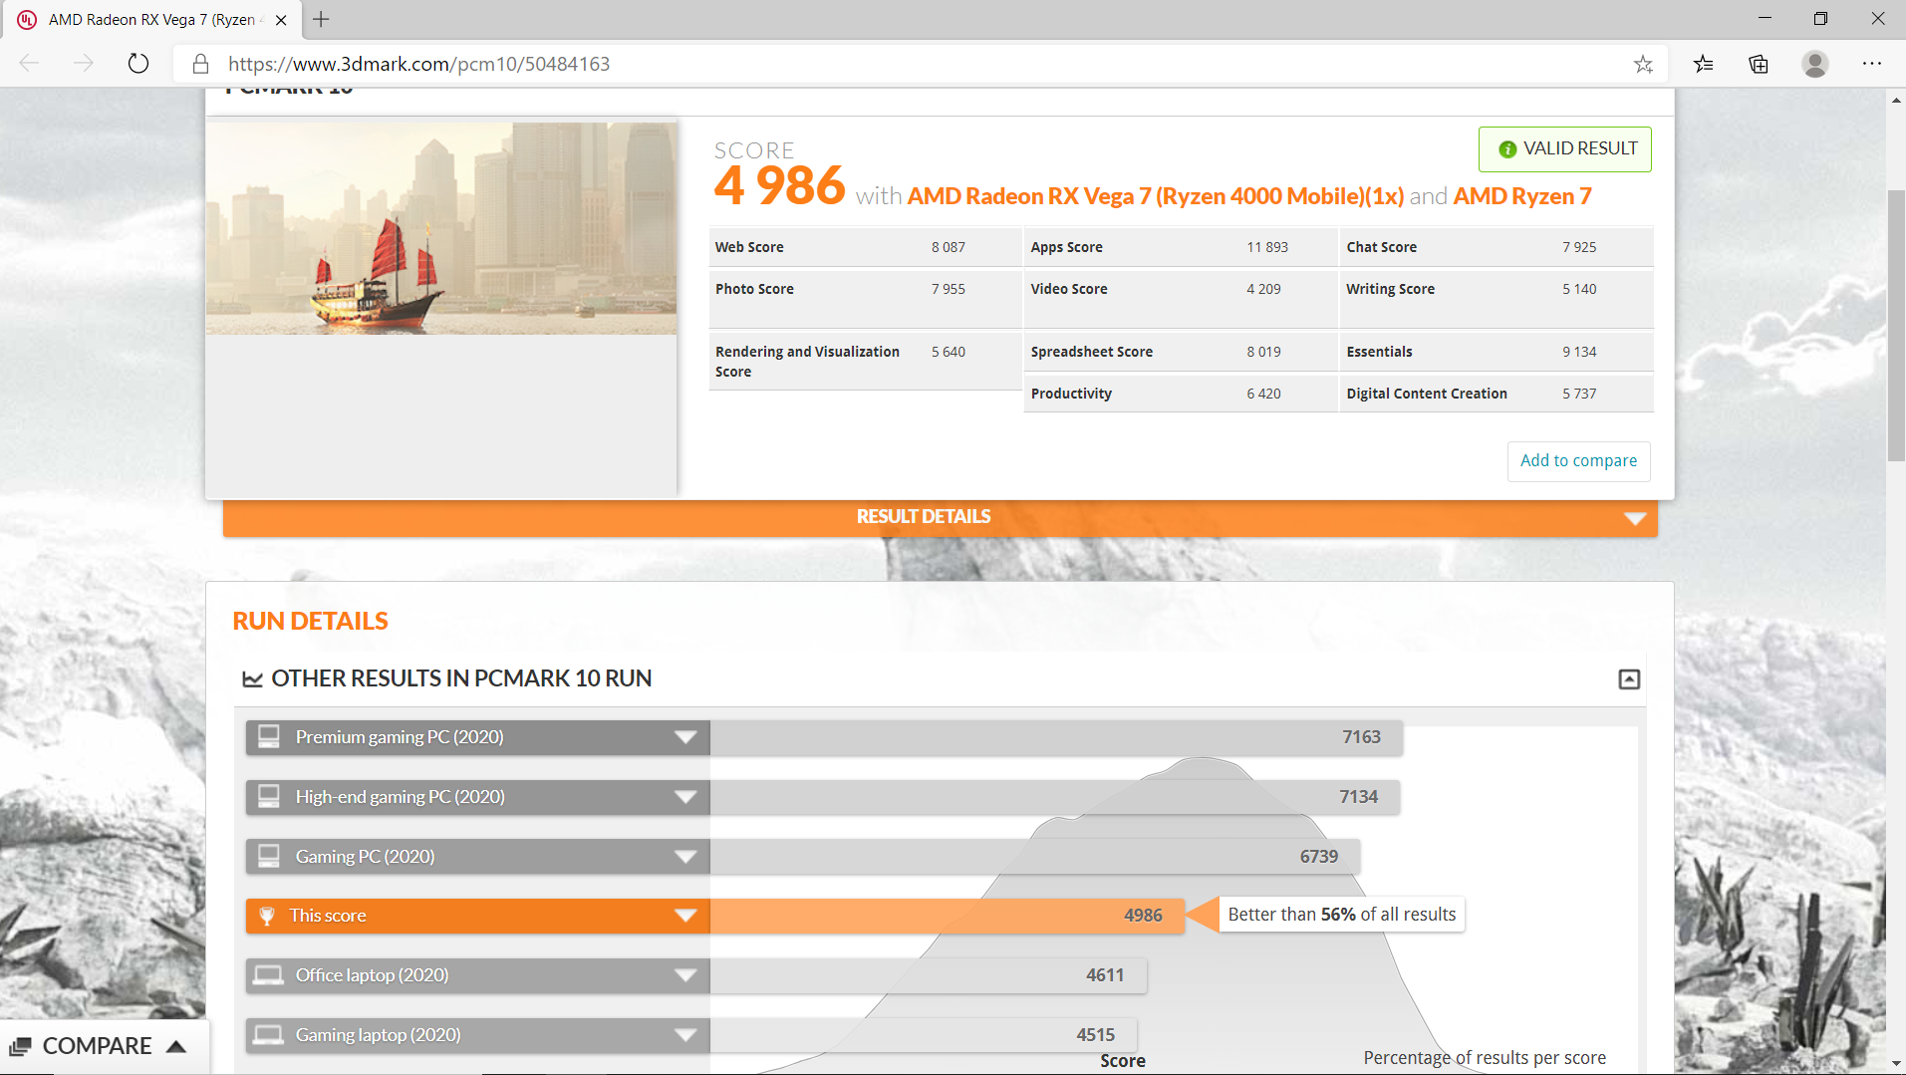Viewport: 1906px width, 1075px height.
Task: Click the Add to compare button
Action: point(1577,460)
